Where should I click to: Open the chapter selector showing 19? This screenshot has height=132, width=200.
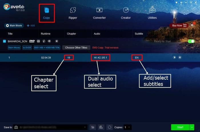pos(69,58)
